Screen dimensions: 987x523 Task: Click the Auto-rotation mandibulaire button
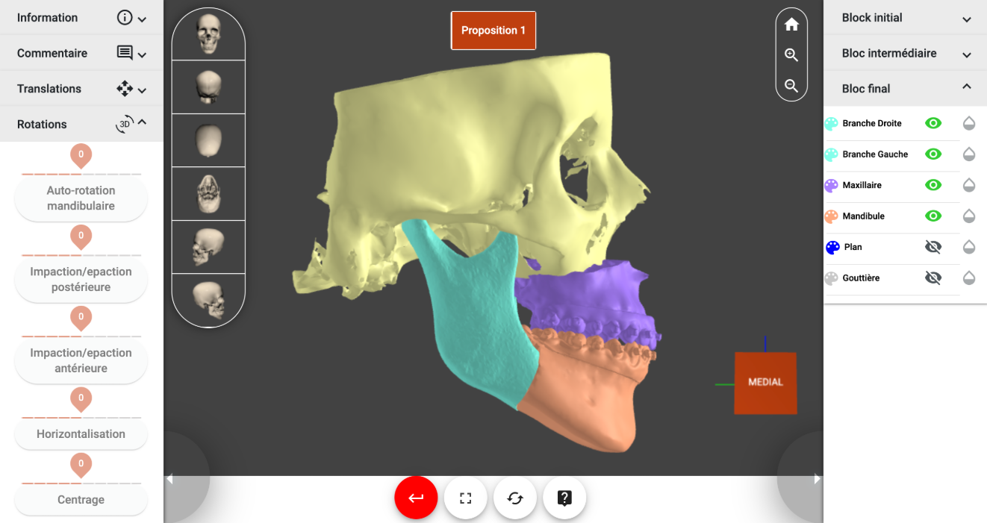pyautogui.click(x=81, y=198)
